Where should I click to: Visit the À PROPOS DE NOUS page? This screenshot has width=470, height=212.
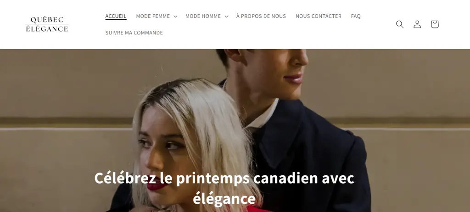click(x=261, y=16)
